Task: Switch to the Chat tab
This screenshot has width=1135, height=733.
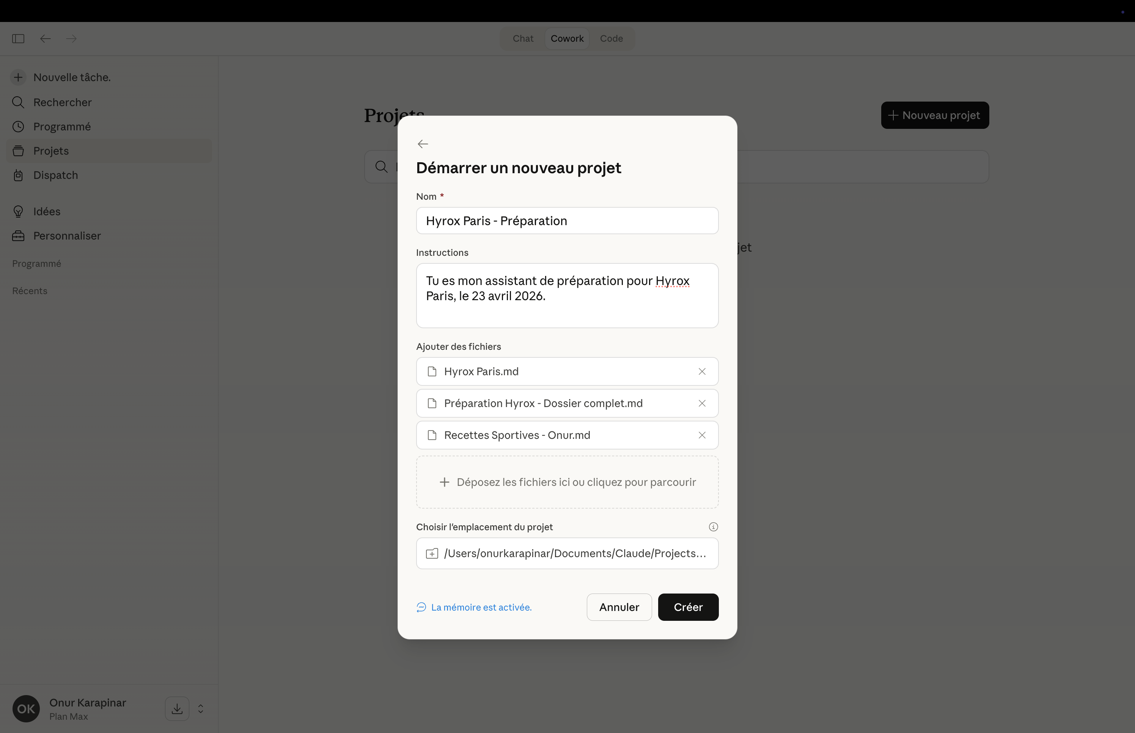Action: click(x=522, y=39)
